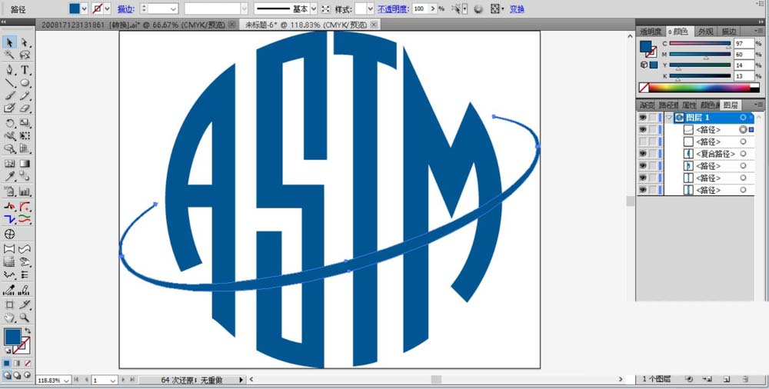Expand the opacity value arrow
Screen dimensions: 769x389
pos(432,8)
